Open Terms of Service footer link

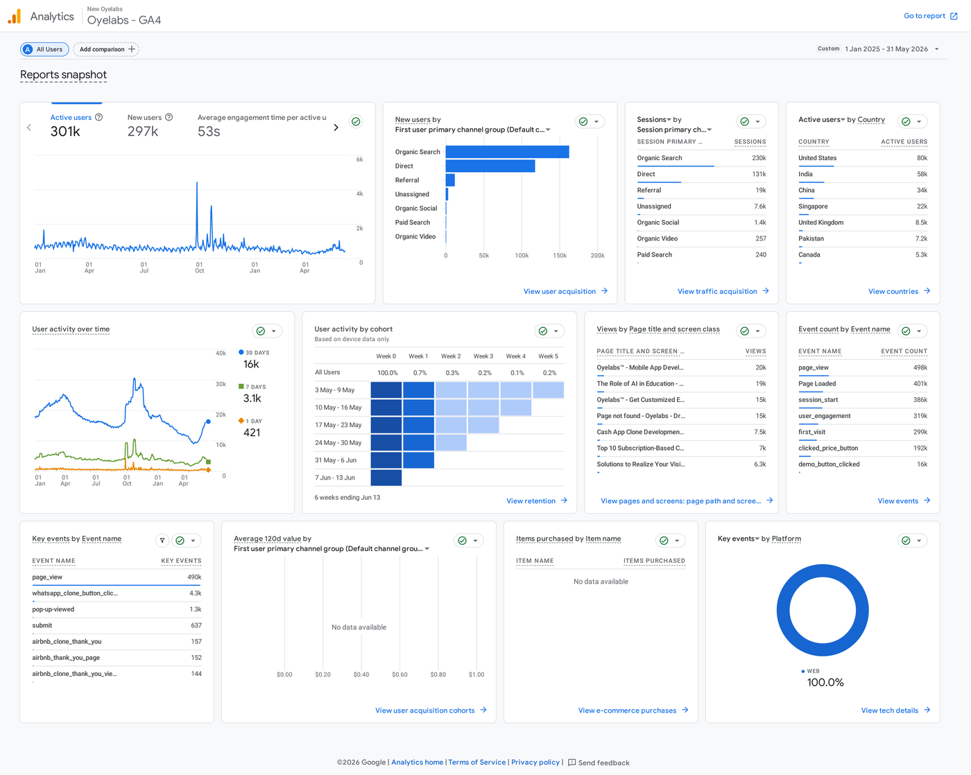[477, 762]
